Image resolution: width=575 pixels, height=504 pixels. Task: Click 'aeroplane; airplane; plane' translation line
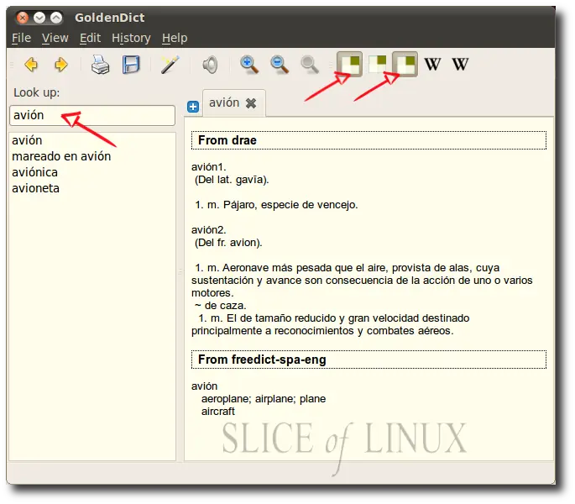pos(264,399)
